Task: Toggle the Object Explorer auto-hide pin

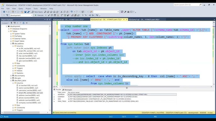Action: [x=47, y=20]
